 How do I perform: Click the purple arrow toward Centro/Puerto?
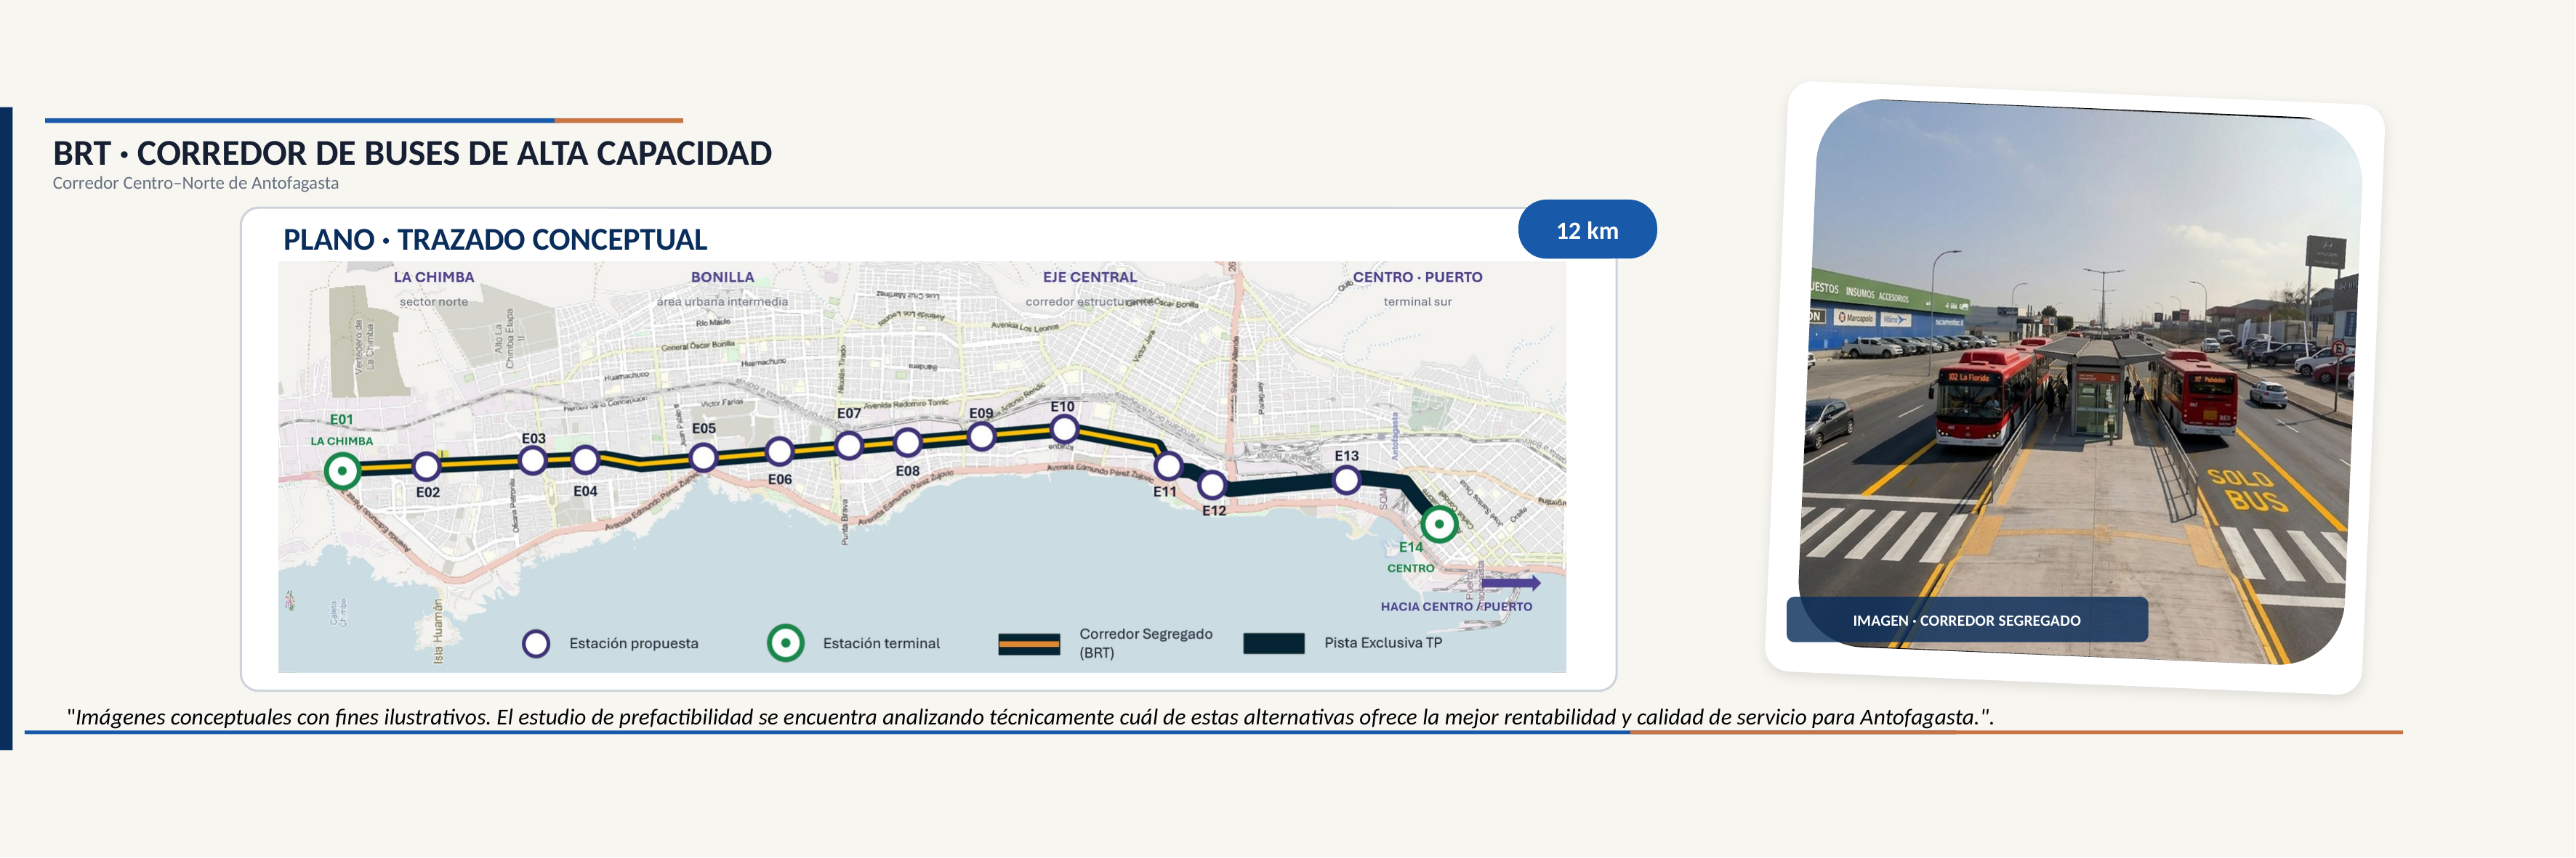click(1510, 582)
